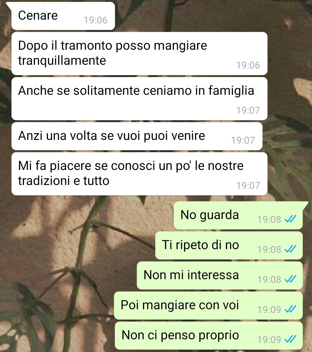Viewport: 312px width, 352px height.
Task: Select the "Non mi interessa" message text
Action: (x=191, y=275)
